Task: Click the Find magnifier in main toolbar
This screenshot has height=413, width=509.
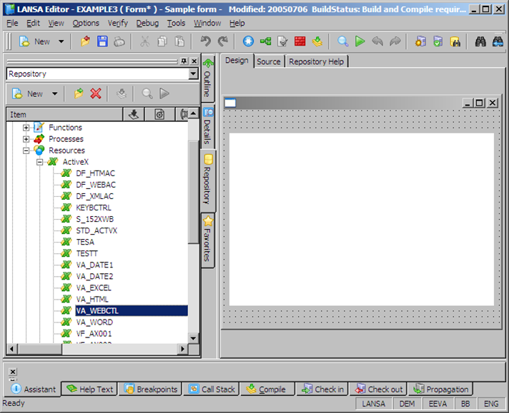Action: pyautogui.click(x=343, y=41)
